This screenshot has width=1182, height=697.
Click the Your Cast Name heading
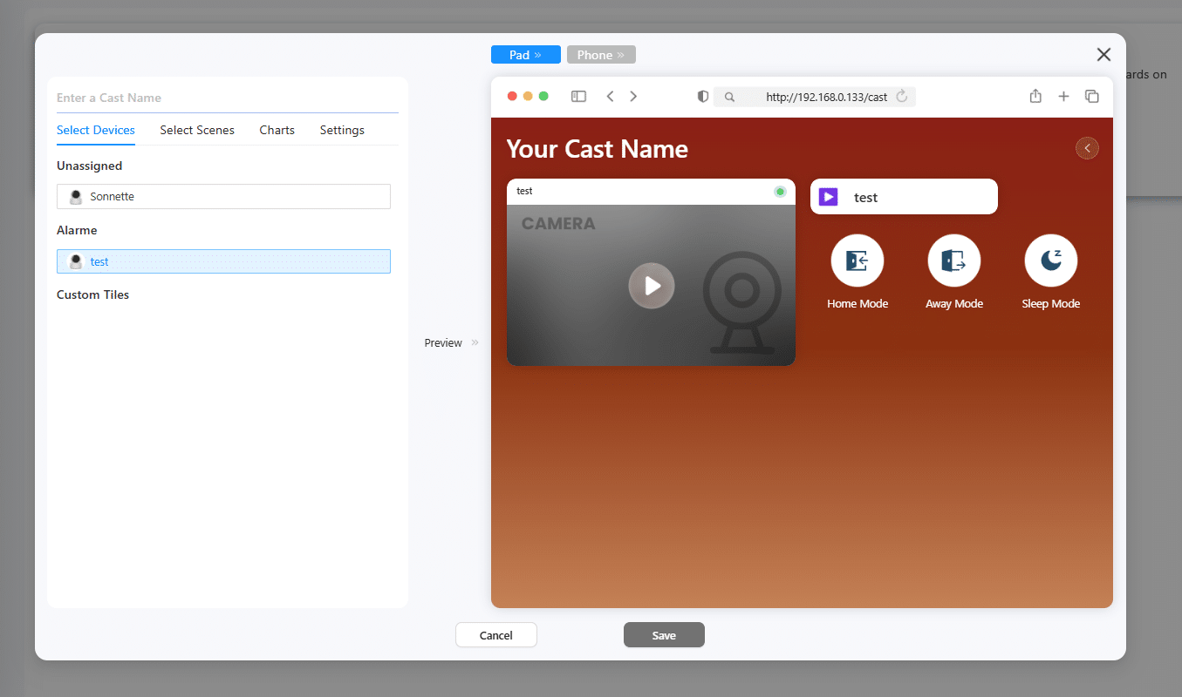[x=598, y=149]
